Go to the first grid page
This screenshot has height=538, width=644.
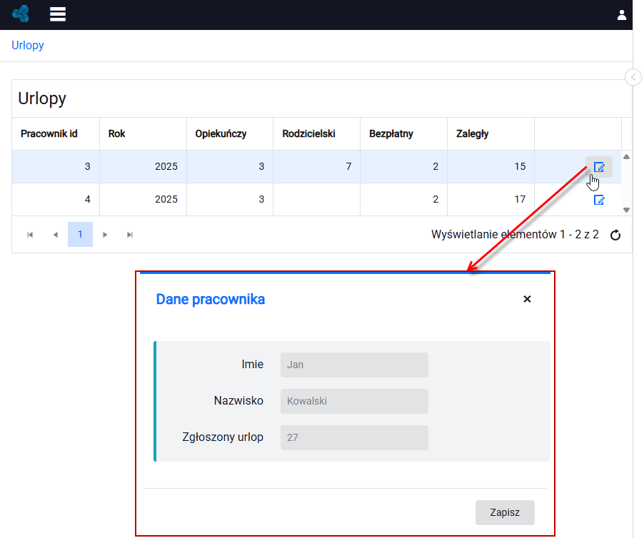coord(30,235)
